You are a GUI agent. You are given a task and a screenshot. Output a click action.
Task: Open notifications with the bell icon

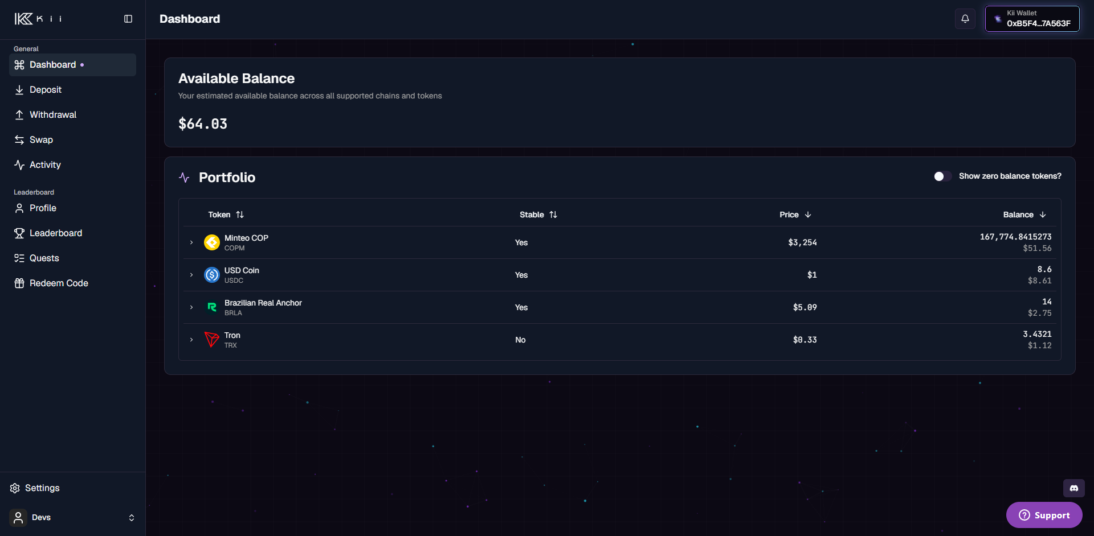[x=965, y=19]
